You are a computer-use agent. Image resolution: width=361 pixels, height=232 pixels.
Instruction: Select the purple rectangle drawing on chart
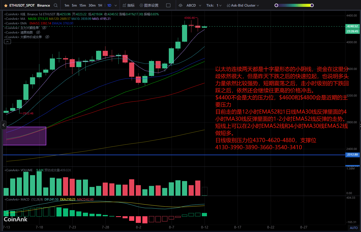coord(25,136)
